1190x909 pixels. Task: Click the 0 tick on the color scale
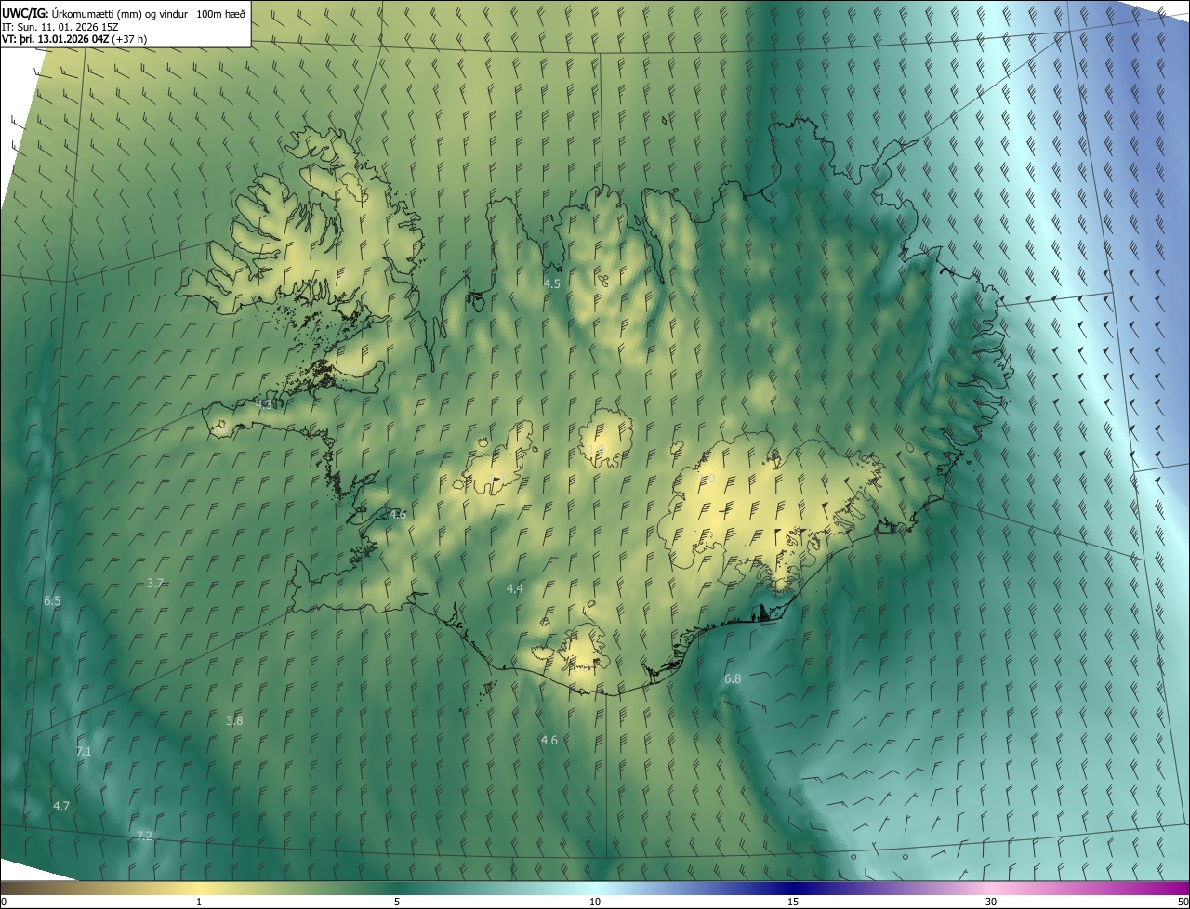[4, 902]
